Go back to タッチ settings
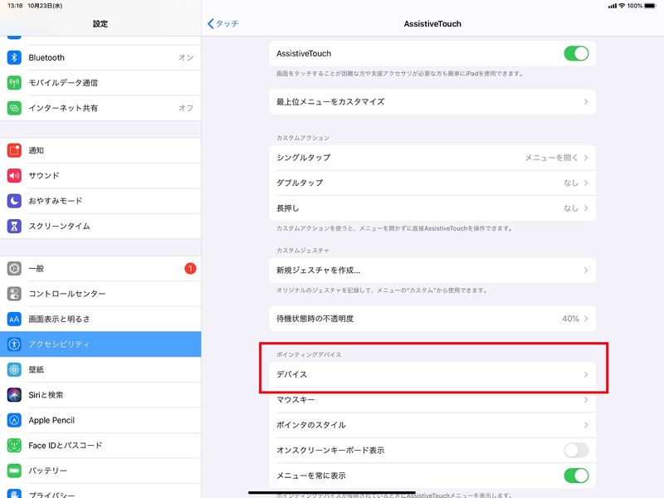This screenshot has height=498, width=664. tap(223, 24)
